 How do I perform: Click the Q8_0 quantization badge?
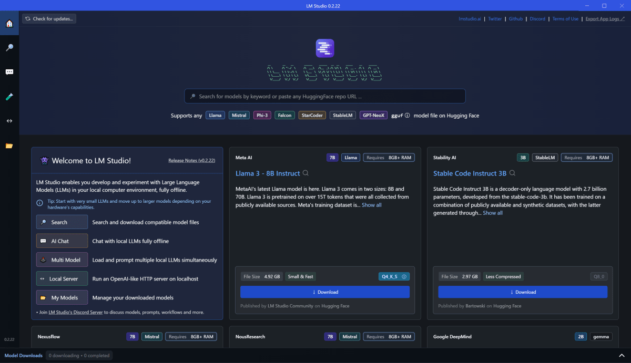click(x=599, y=276)
